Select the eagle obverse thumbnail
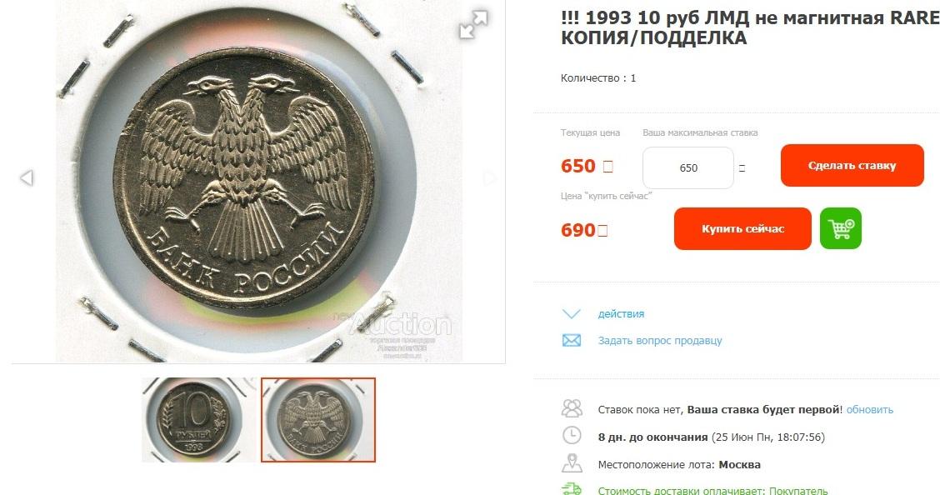 pos(317,419)
